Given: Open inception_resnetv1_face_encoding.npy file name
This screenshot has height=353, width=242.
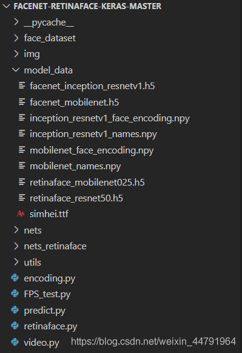Looking at the screenshot, I should coord(110,118).
